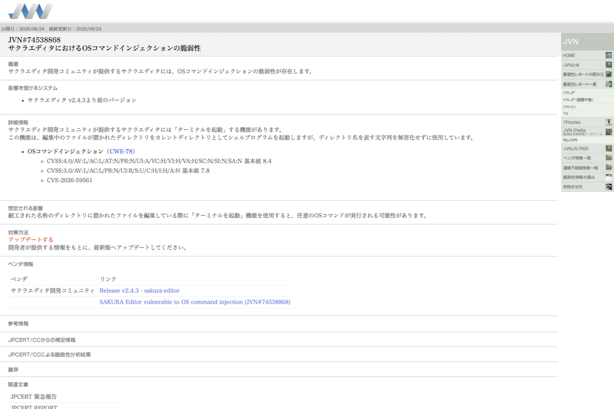Open 脆弱性情報の届出 in the sidebar

[587, 177]
